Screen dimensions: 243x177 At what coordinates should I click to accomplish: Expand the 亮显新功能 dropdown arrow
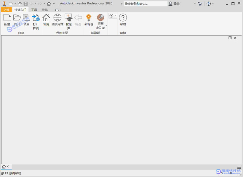point(106,26)
